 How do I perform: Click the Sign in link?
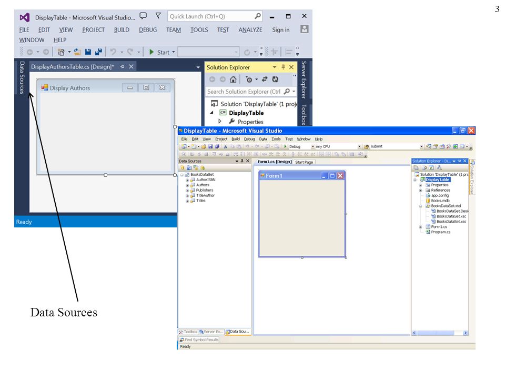280,29
